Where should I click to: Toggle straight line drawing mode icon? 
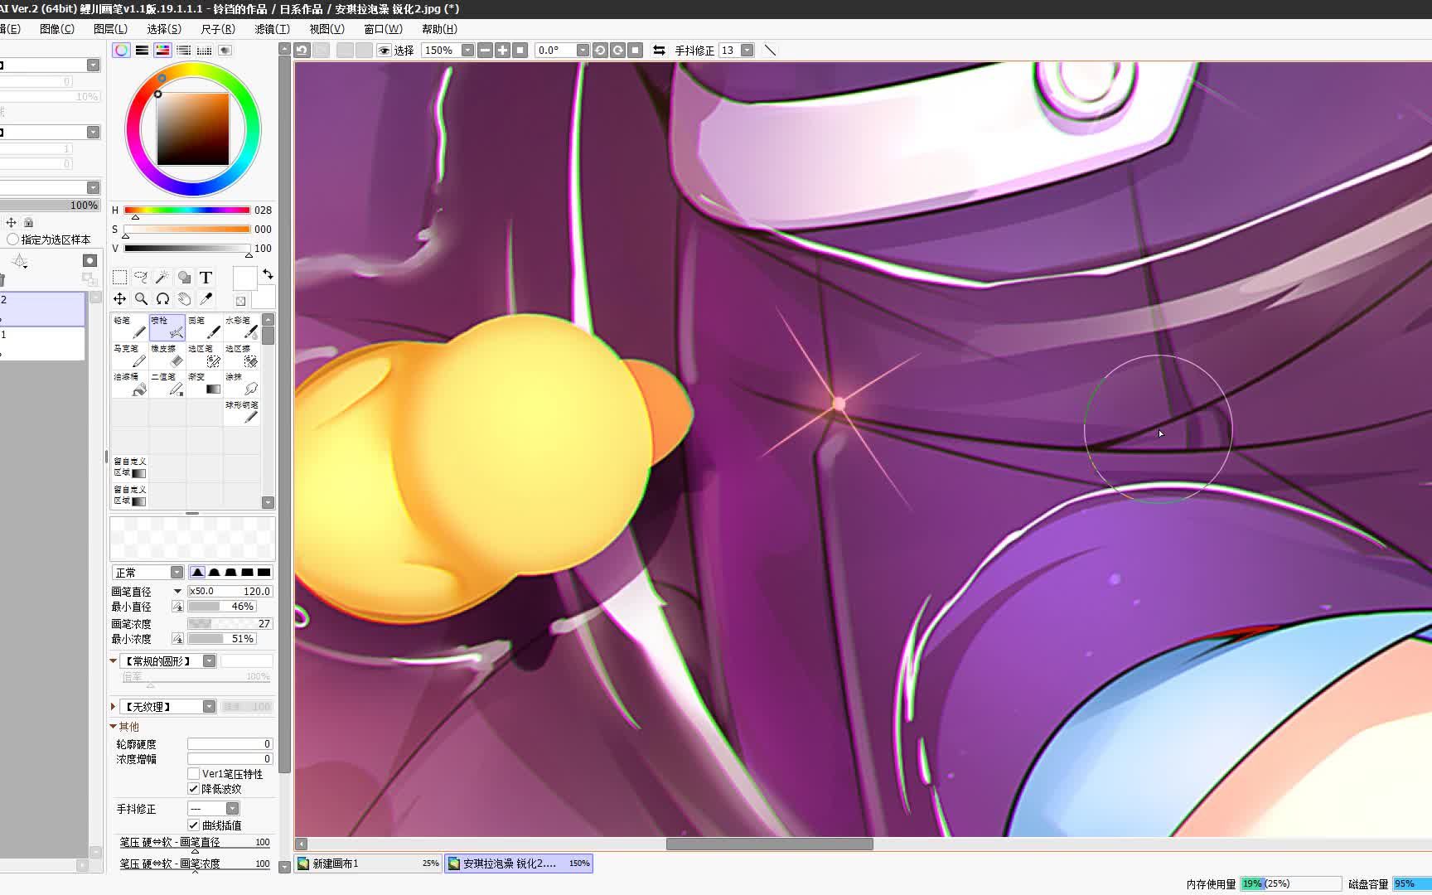[770, 51]
